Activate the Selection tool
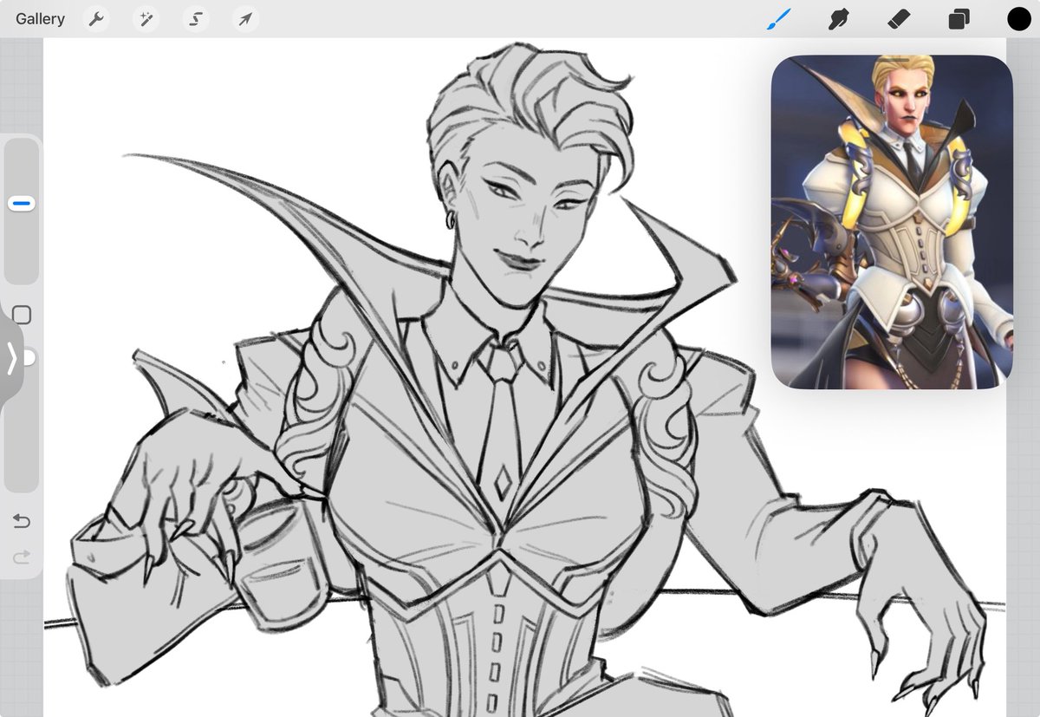 [196, 19]
